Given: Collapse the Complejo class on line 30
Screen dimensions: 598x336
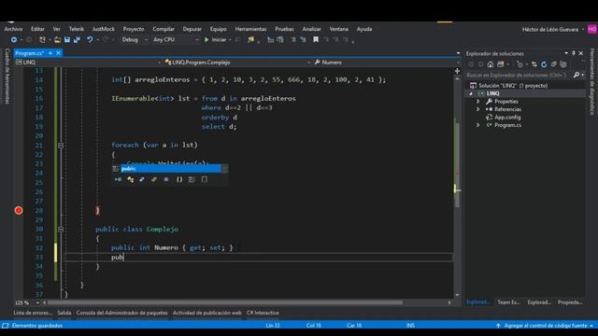Looking at the screenshot, I should 61,229.
